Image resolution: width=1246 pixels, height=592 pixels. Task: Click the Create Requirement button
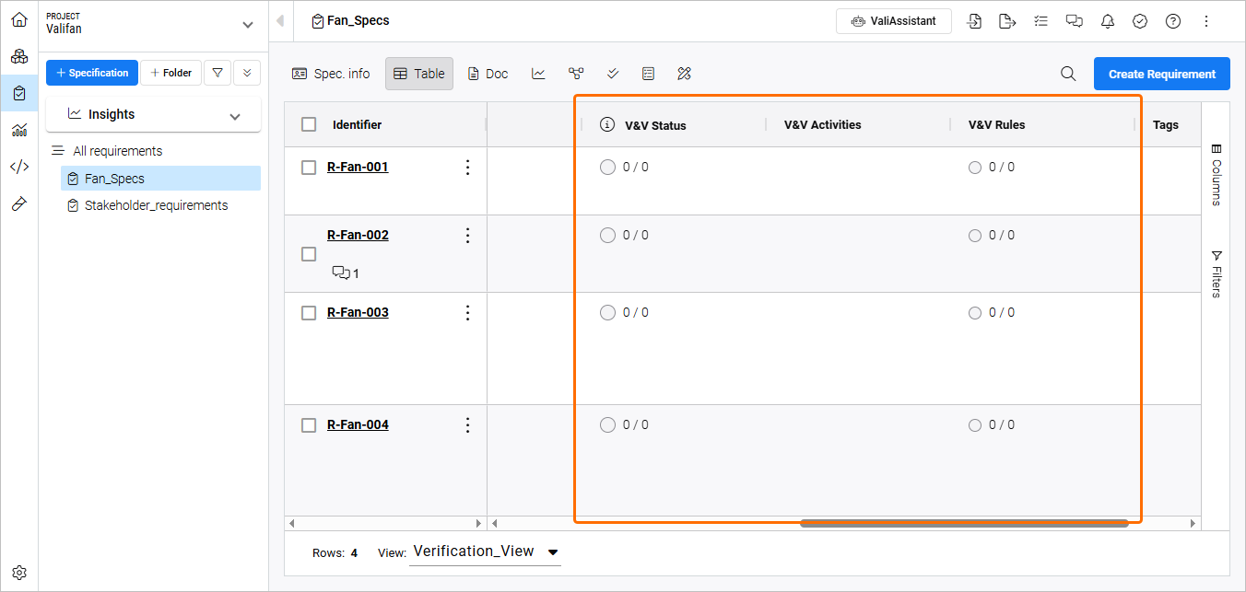[1161, 74]
